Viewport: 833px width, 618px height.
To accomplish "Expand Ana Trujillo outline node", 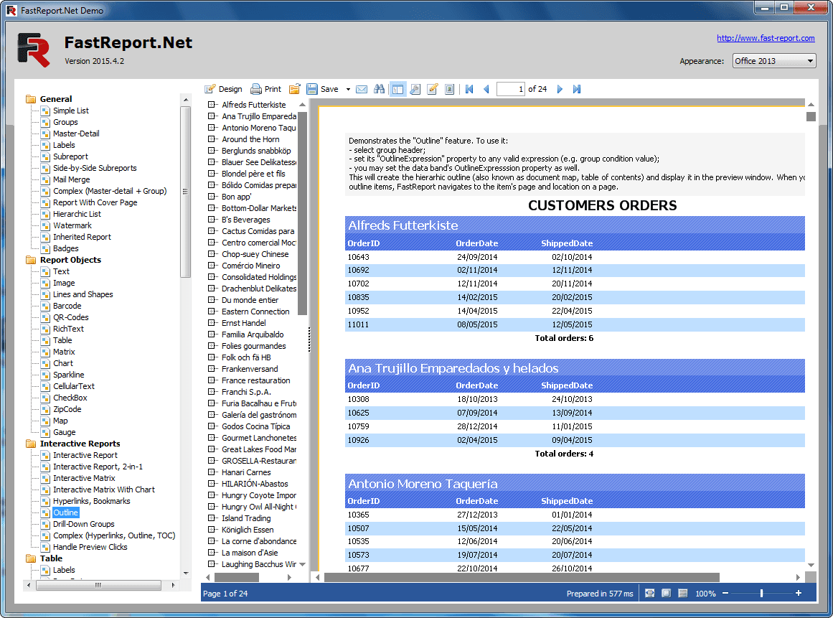I will tap(212, 116).
